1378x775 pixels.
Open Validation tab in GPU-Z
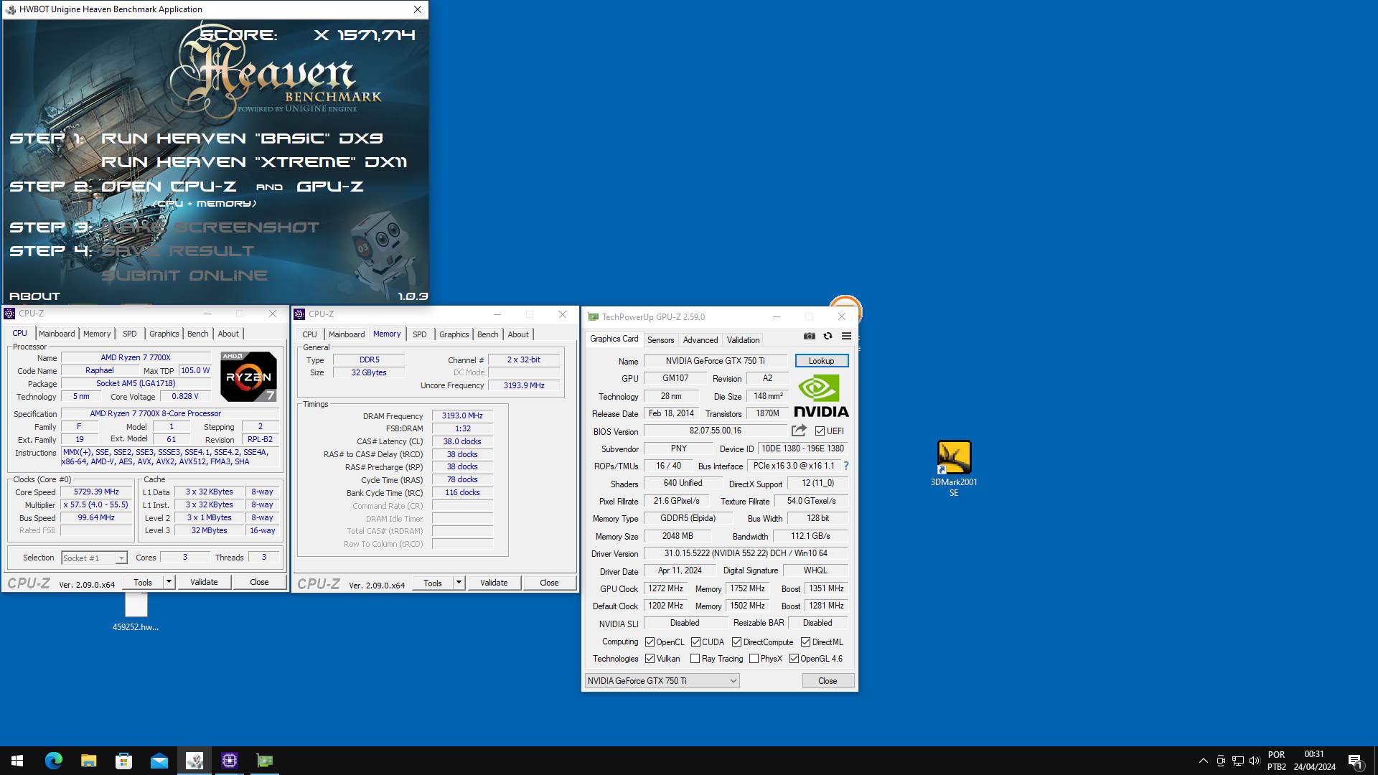(x=743, y=340)
